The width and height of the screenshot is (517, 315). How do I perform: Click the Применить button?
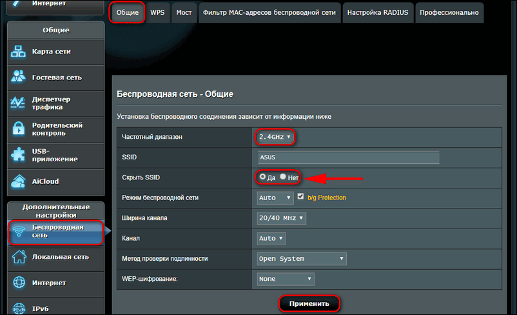point(309,303)
